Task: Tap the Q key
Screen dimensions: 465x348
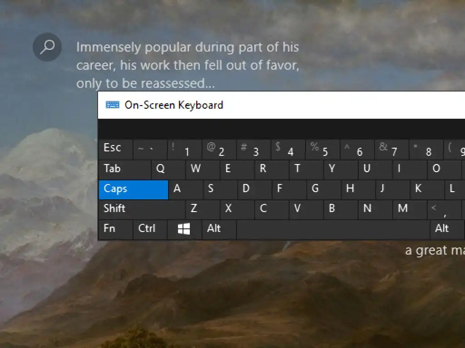Action: click(x=168, y=169)
